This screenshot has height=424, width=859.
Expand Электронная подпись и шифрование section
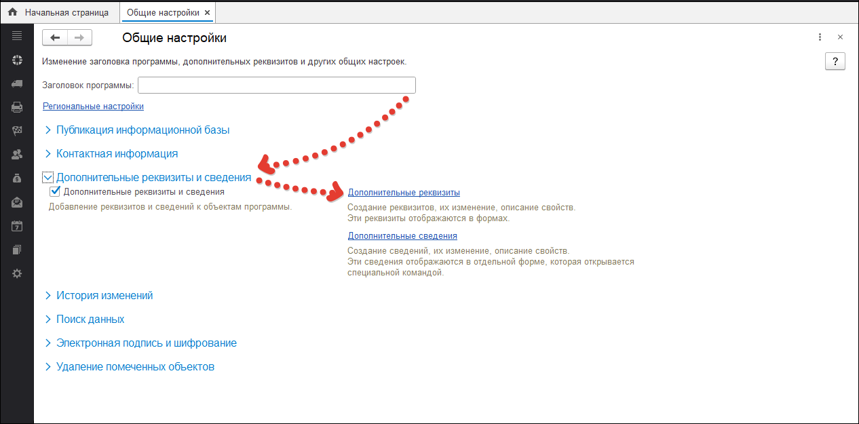[x=146, y=343]
